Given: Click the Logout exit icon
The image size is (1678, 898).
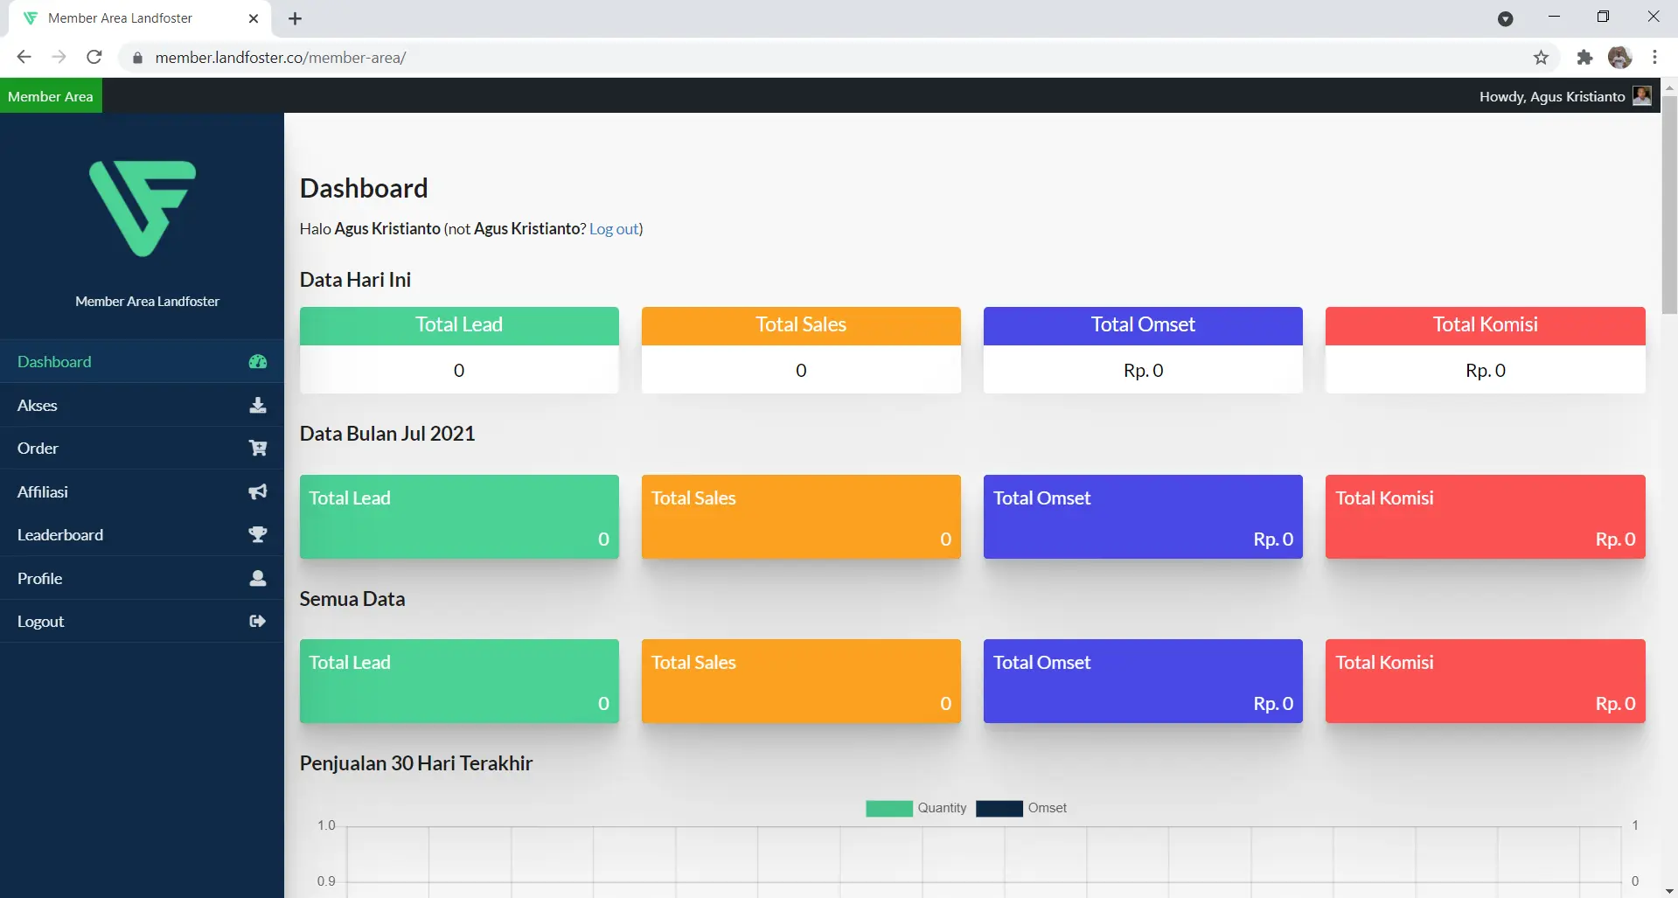Looking at the screenshot, I should click(x=257, y=622).
